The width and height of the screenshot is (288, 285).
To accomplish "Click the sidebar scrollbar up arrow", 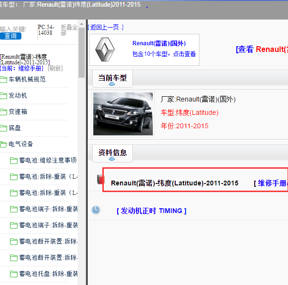I will tap(81, 24).
